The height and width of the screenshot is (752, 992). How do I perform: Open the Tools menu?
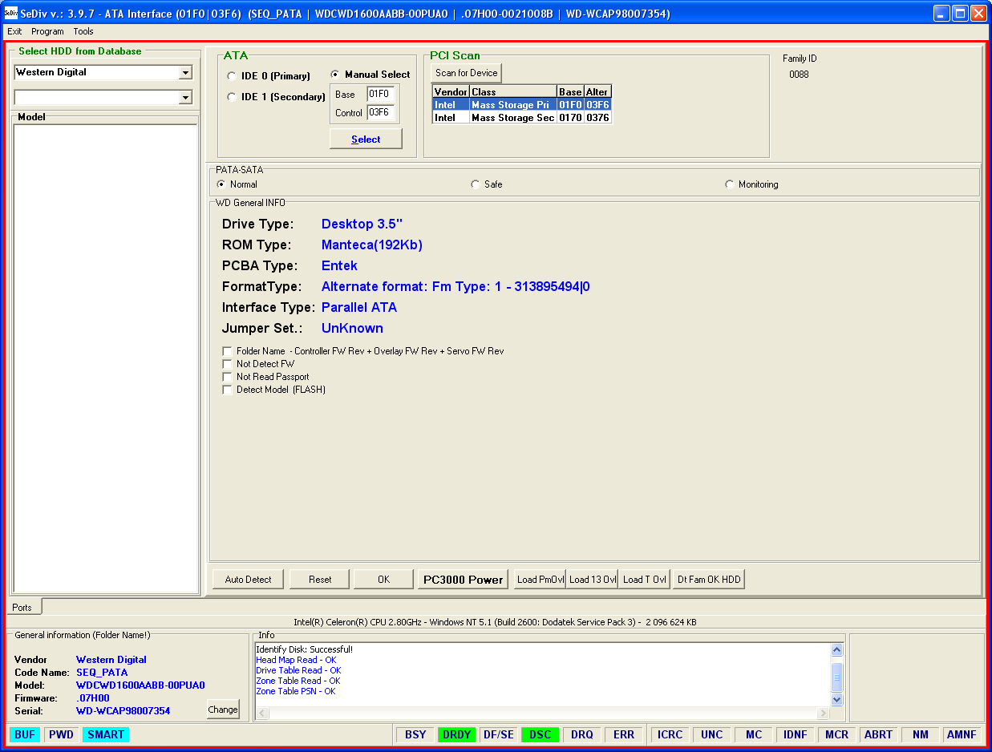coord(83,31)
